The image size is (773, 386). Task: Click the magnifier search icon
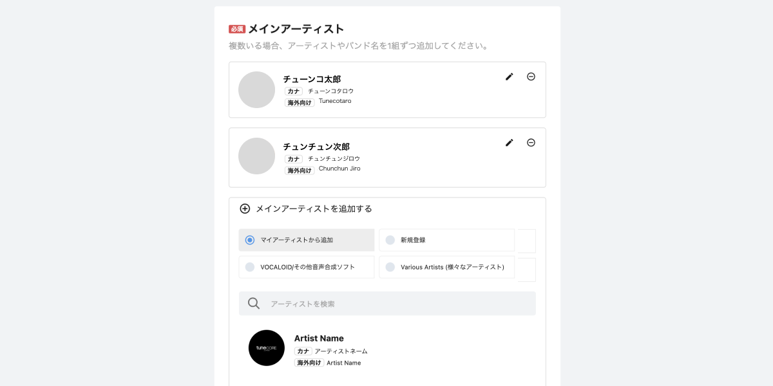[254, 304]
